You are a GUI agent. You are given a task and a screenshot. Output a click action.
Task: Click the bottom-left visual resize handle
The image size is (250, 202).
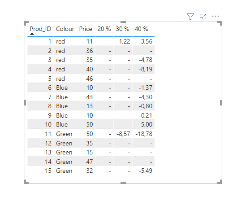26,182
